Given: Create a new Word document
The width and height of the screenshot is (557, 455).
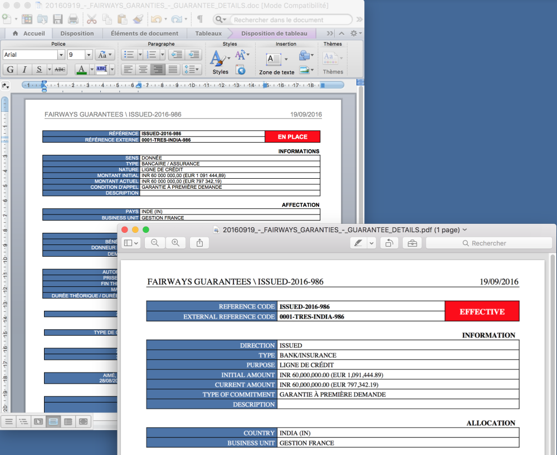Looking at the screenshot, I should [x=6, y=19].
